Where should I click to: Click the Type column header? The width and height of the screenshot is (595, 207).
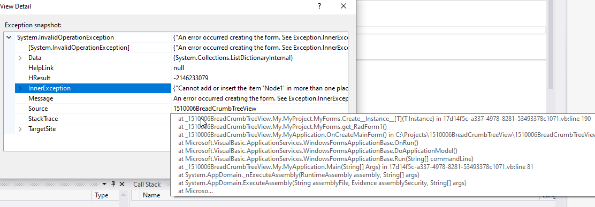click(101, 196)
